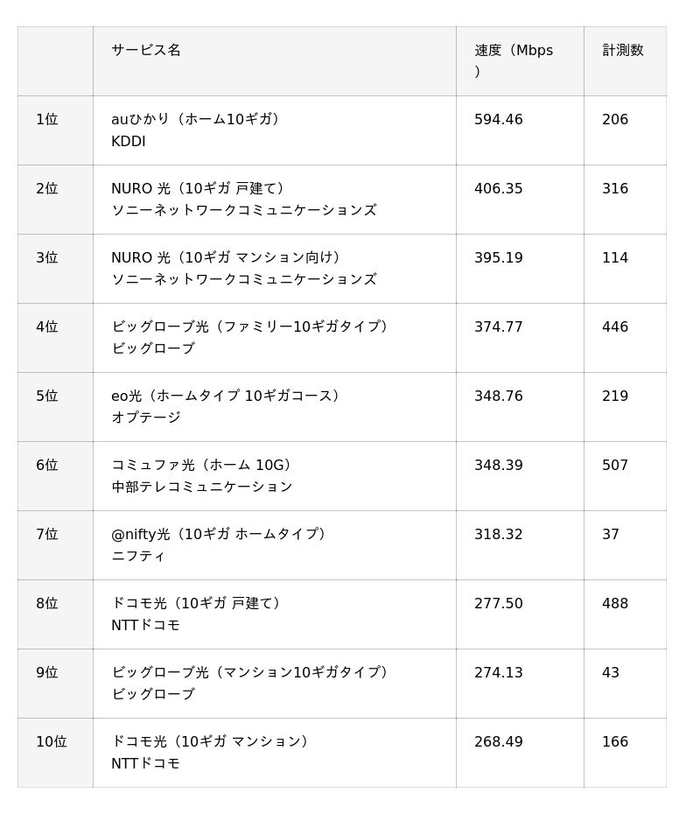Click the 268.49 speed value
This screenshot has height=814, width=700.
499,742
